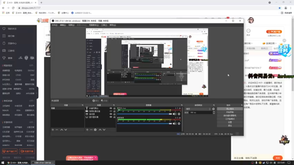Image resolution: width=294 pixels, height=165 pixels.
Task: Select the DOTA2 category in Douyu sidebar
Action: (31, 70)
